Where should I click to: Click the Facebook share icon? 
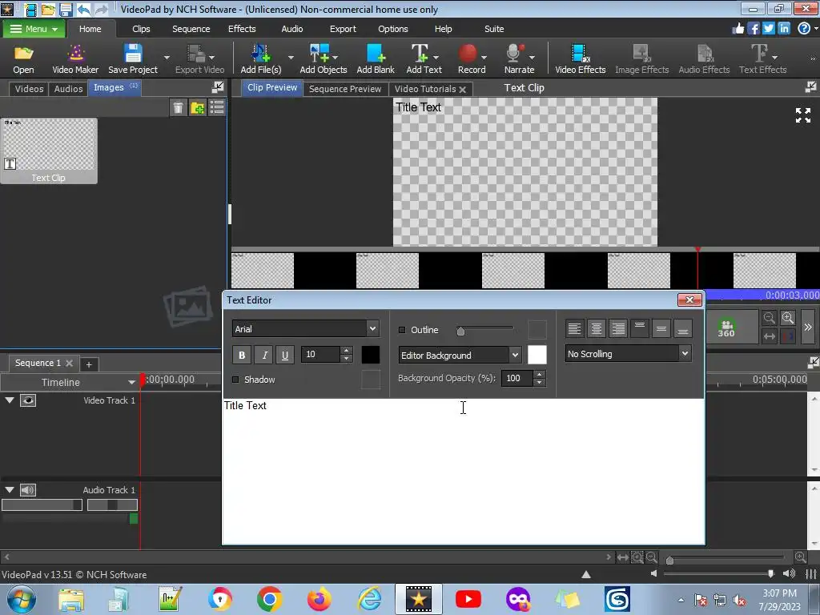click(753, 28)
